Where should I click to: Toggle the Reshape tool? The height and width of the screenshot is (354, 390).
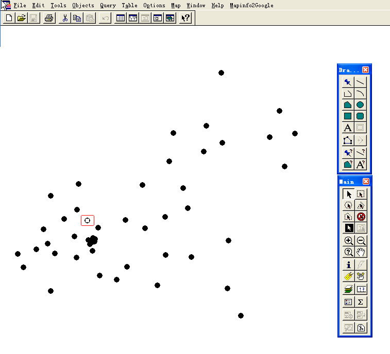click(348, 140)
